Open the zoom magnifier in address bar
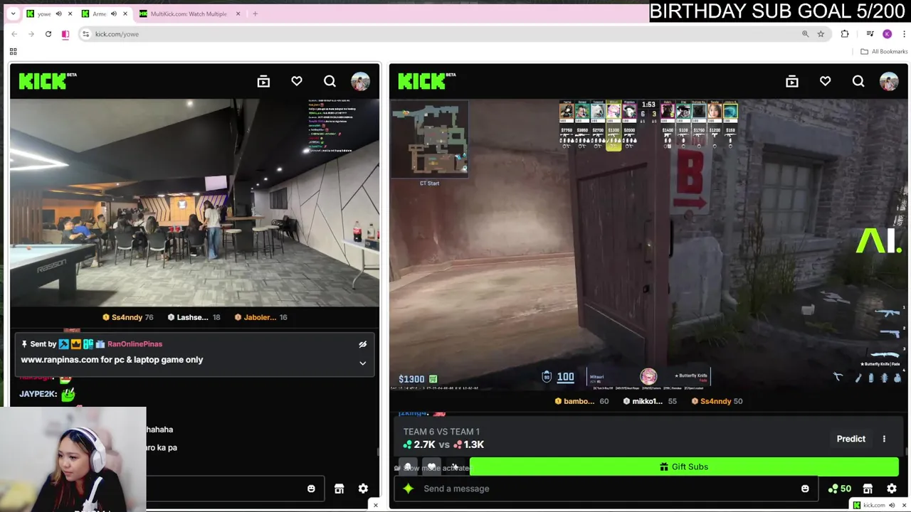The width and height of the screenshot is (911, 512). [806, 34]
